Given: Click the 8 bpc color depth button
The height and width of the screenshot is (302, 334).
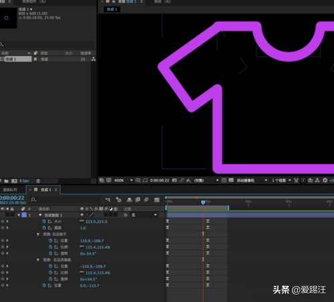Looking at the screenshot, I should click(x=24, y=181).
